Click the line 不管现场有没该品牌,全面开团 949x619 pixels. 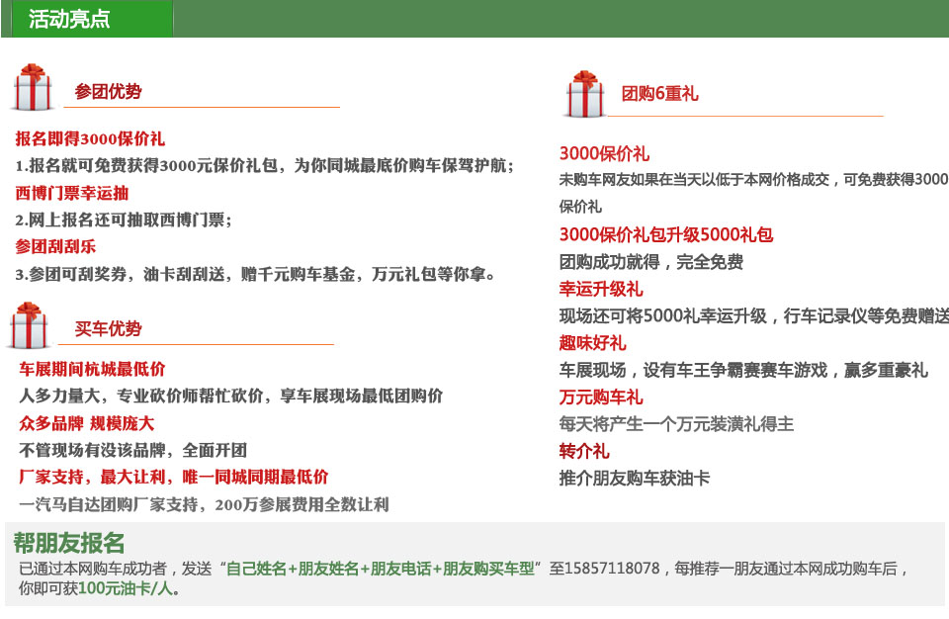click(x=132, y=450)
